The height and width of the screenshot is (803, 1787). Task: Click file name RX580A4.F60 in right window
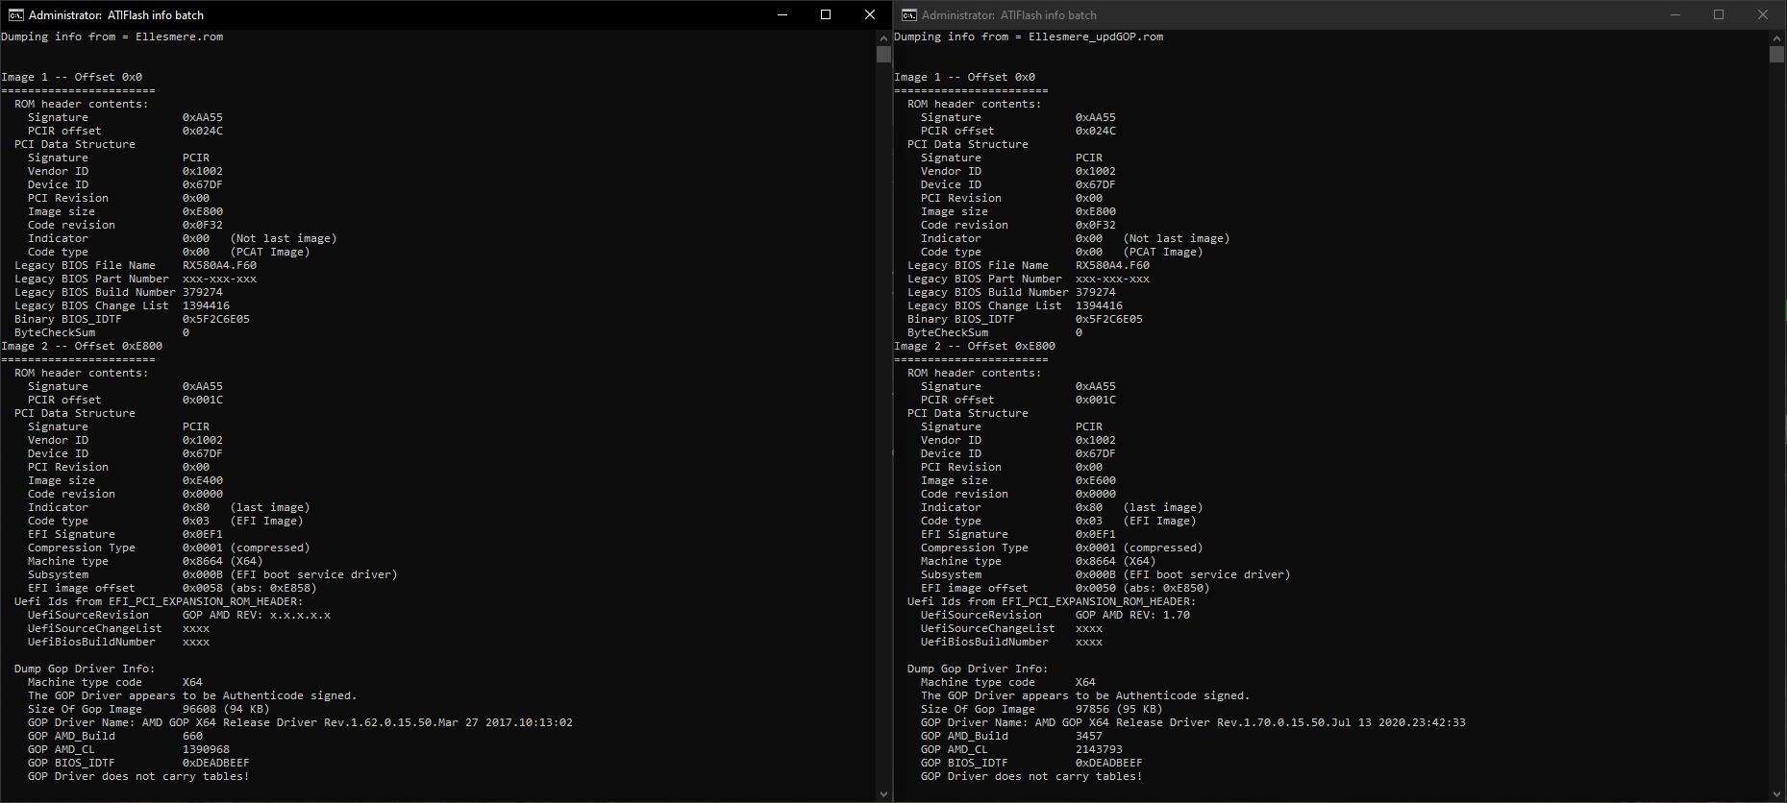click(1113, 265)
